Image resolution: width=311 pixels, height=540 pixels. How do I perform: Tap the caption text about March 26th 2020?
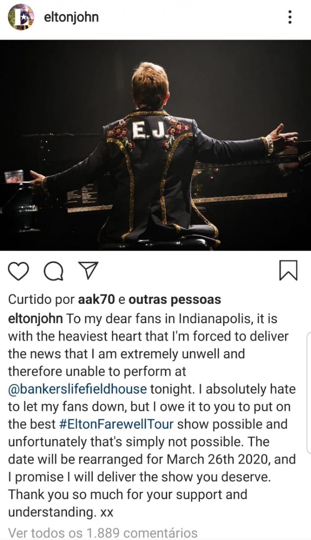152,459
